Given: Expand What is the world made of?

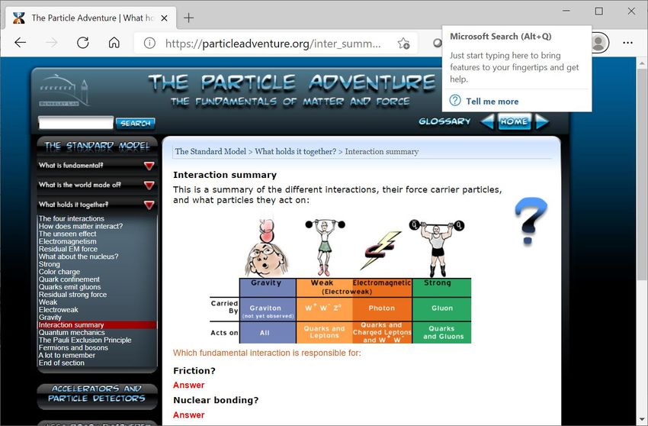Looking at the screenshot, I should [97, 185].
